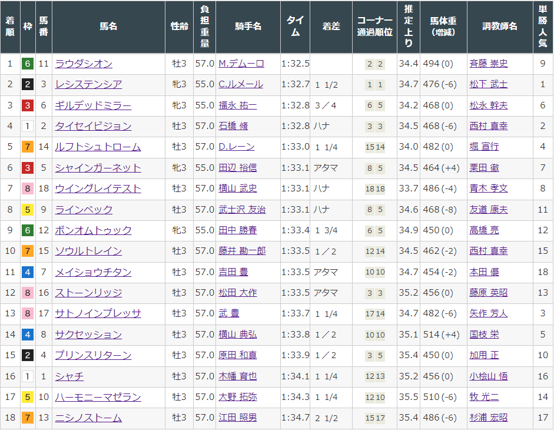Open horse link ソウルトレイン
This screenshot has width=554, height=430.
point(89,252)
